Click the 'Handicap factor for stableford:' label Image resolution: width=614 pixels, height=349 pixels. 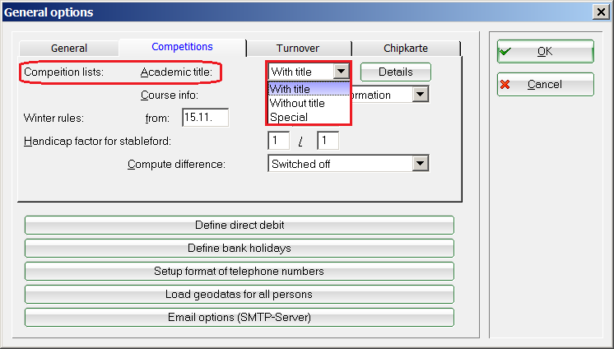tap(97, 141)
